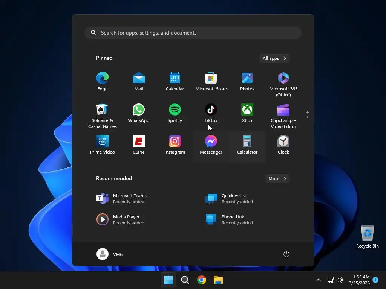Launch Google Chrome from the taskbar
Image resolution: width=386 pixels, height=289 pixels.
(202, 280)
